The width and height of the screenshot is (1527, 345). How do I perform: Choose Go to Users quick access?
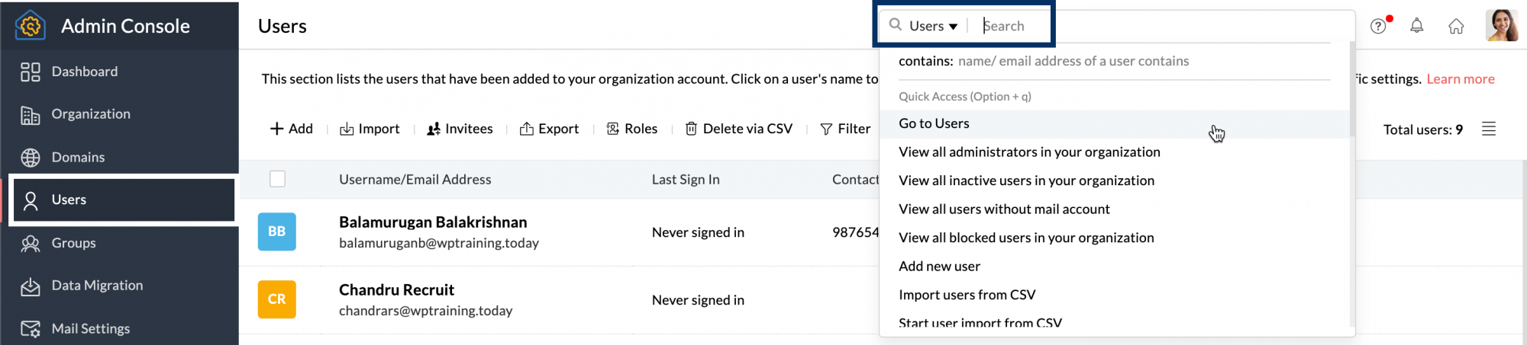[x=934, y=123]
